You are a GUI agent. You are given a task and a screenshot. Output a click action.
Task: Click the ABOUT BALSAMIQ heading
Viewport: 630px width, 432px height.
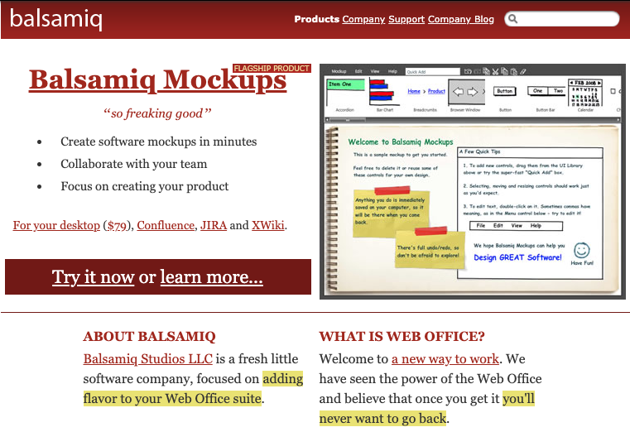point(149,337)
